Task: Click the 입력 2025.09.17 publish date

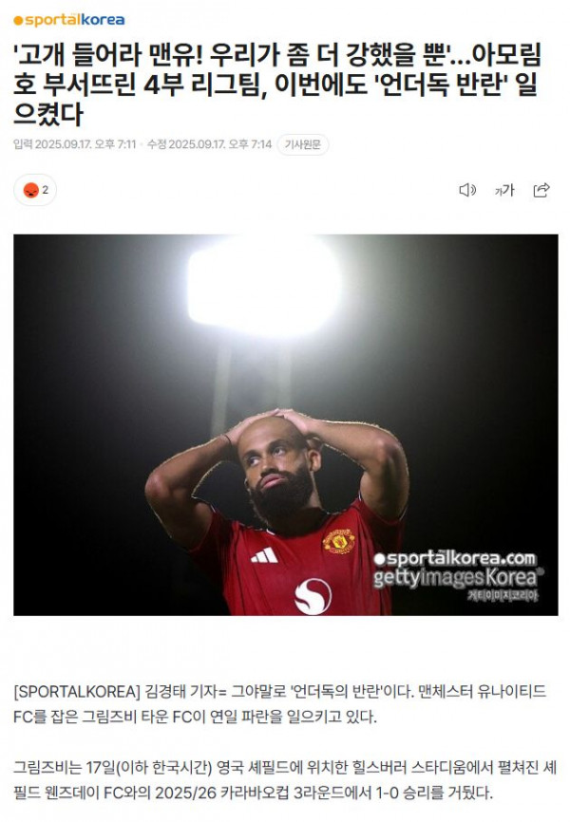Action: pos(74,144)
